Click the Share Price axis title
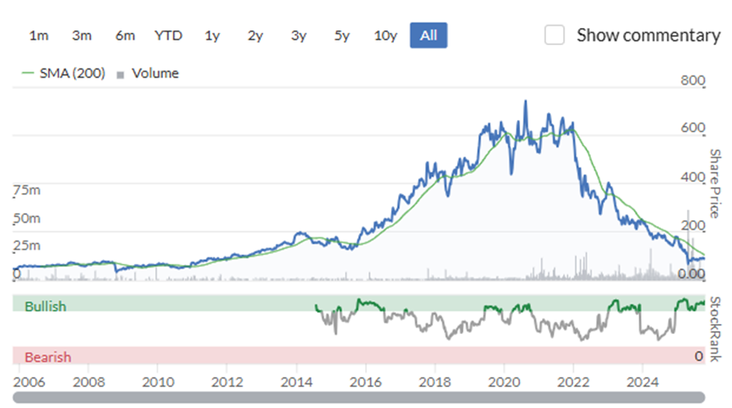This screenshot has width=732, height=408. click(x=715, y=184)
